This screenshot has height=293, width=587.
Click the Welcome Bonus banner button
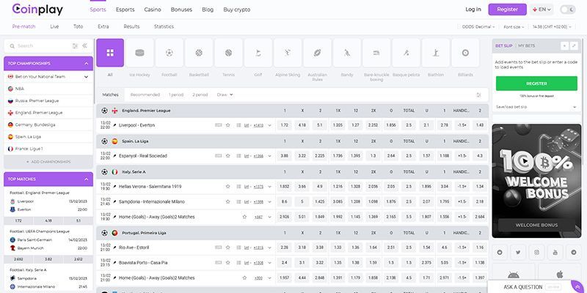click(536, 225)
